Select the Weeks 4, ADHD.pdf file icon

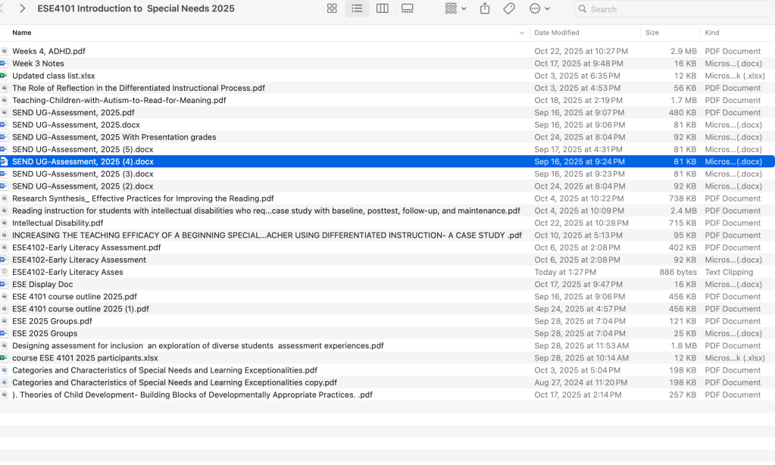tap(4, 51)
